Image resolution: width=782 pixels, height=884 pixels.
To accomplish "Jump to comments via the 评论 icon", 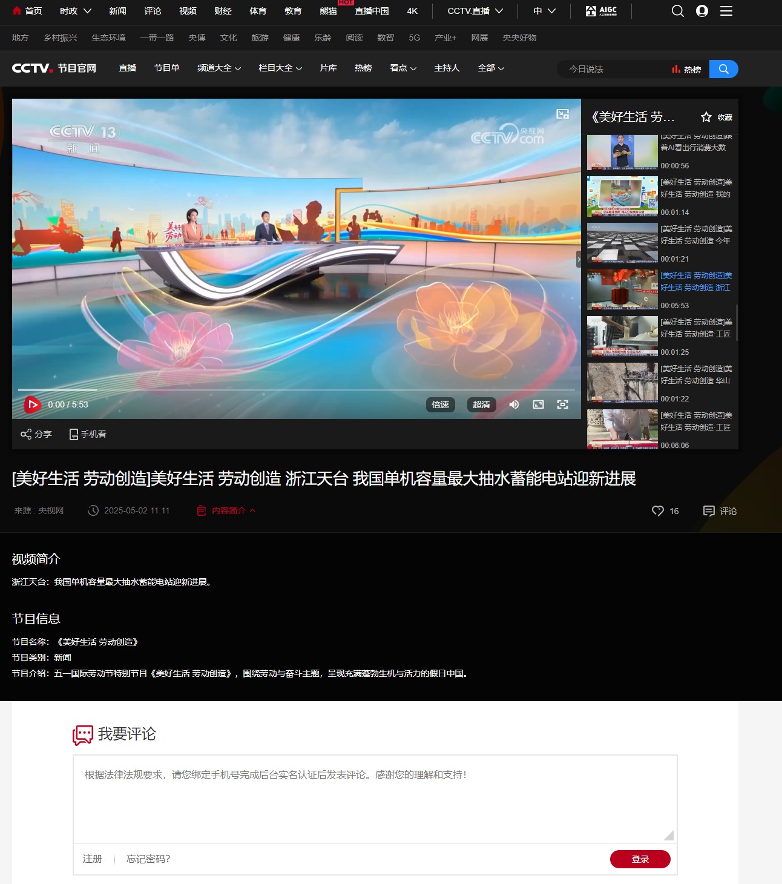I will 709,511.
